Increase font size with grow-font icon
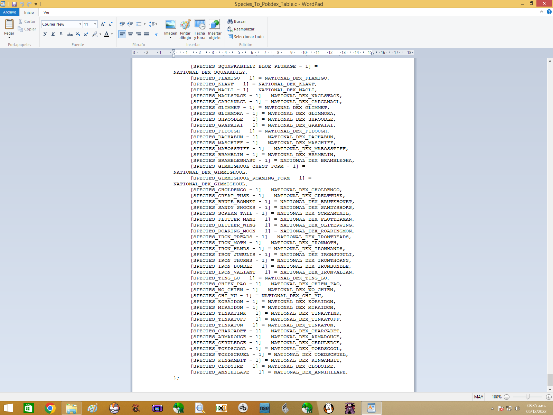The height and width of the screenshot is (415, 553). point(103,24)
